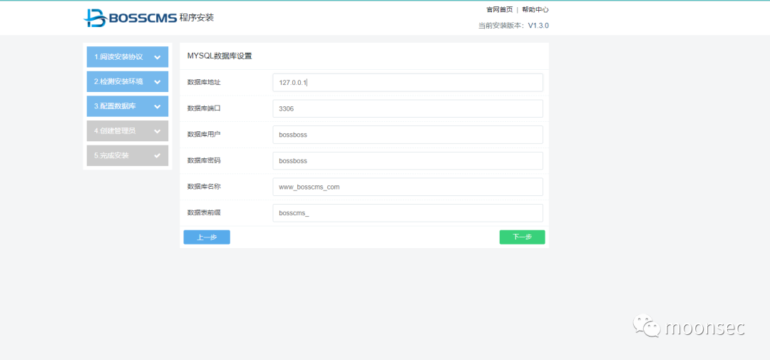Select step 5.完成安装

(128, 155)
